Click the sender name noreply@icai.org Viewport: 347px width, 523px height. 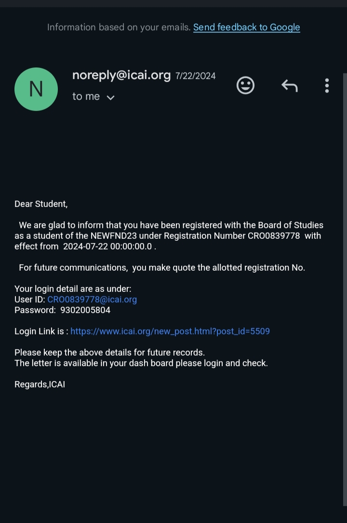(x=121, y=75)
